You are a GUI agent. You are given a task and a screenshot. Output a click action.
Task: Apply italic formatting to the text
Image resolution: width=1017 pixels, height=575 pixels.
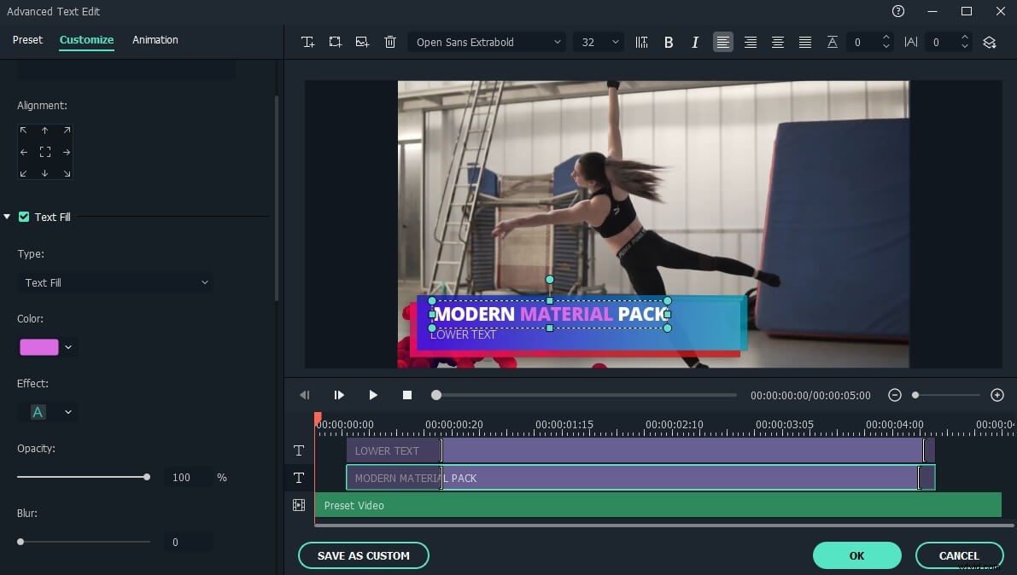point(695,41)
